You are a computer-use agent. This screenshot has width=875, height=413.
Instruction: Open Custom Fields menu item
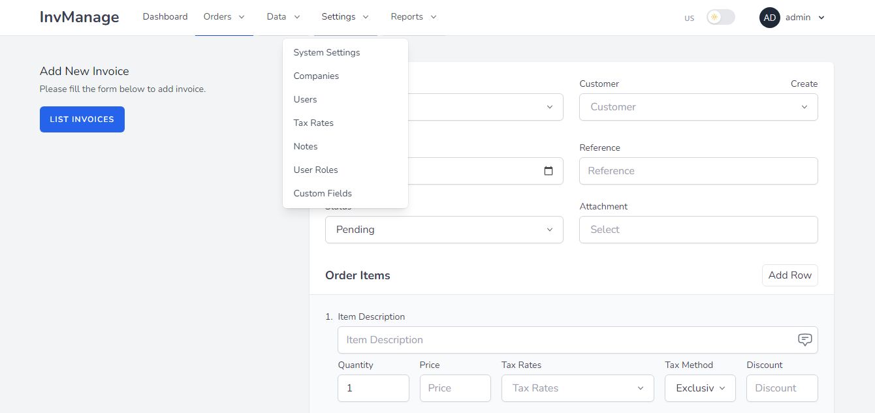pos(323,194)
